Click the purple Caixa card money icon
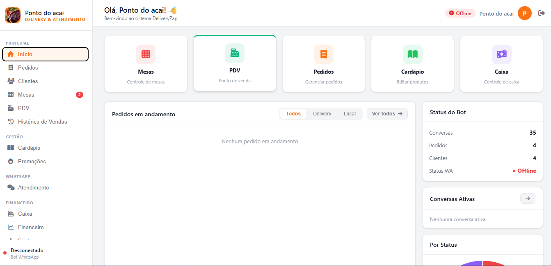 click(501, 54)
